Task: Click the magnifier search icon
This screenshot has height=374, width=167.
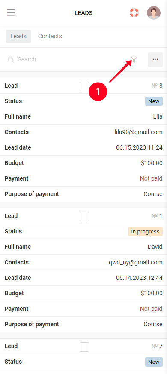Action: click(11, 59)
